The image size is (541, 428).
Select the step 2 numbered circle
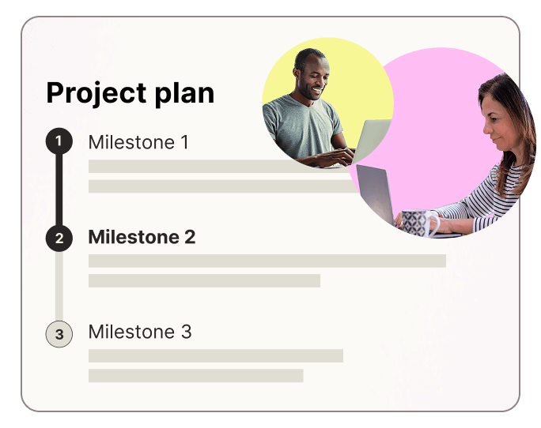click(59, 238)
